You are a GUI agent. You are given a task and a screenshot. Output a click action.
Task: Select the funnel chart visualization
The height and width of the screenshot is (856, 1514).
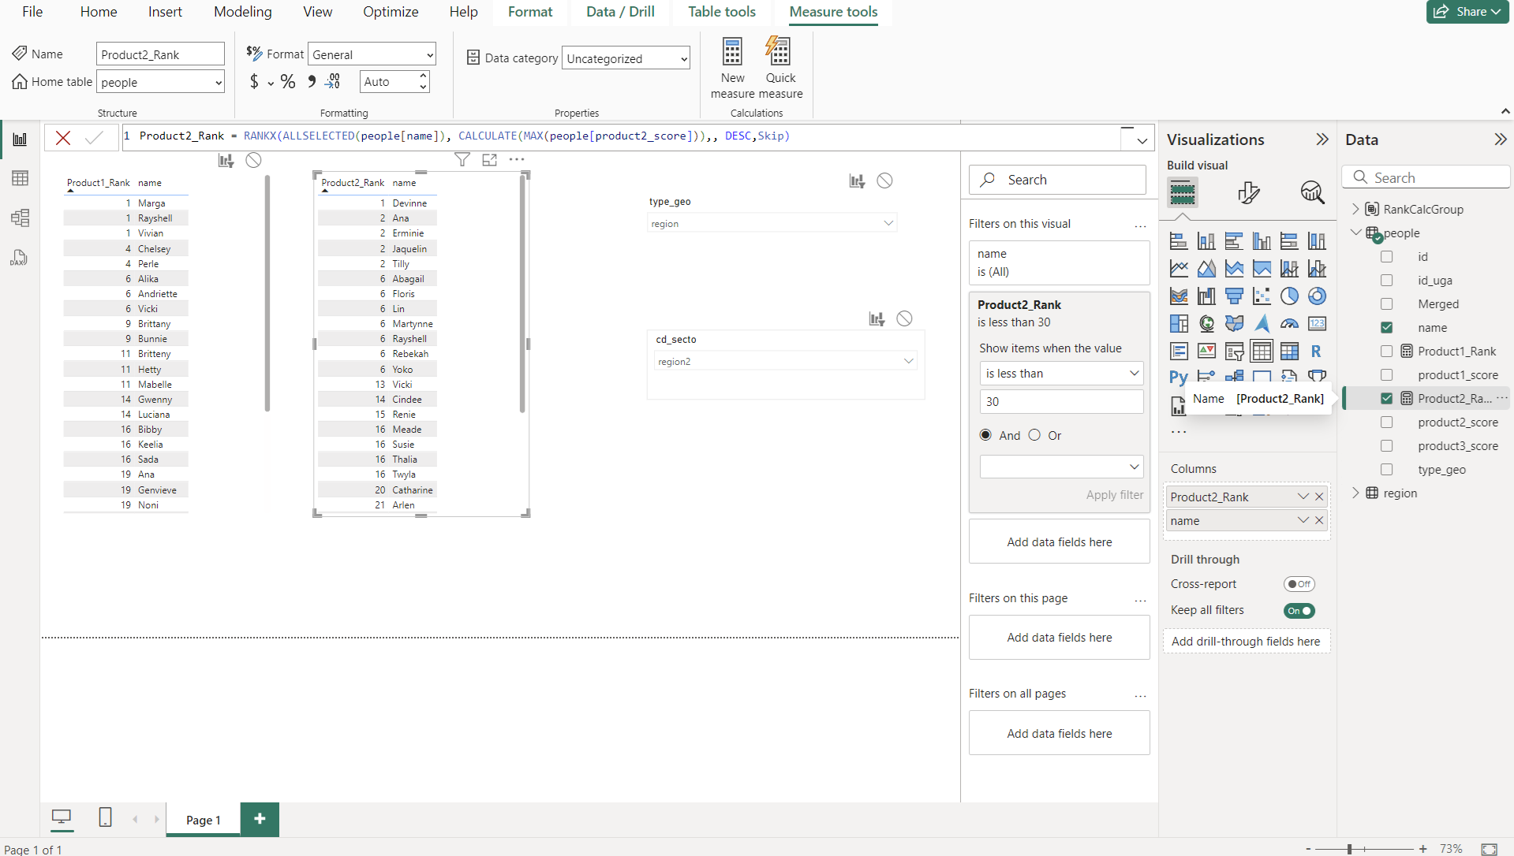click(1234, 296)
